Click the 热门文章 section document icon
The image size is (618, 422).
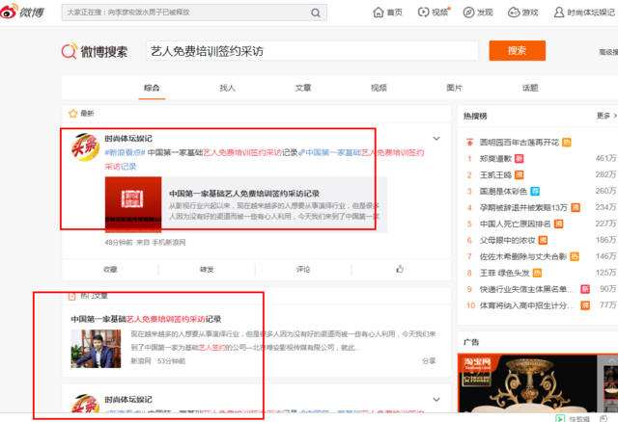pyautogui.click(x=71, y=296)
